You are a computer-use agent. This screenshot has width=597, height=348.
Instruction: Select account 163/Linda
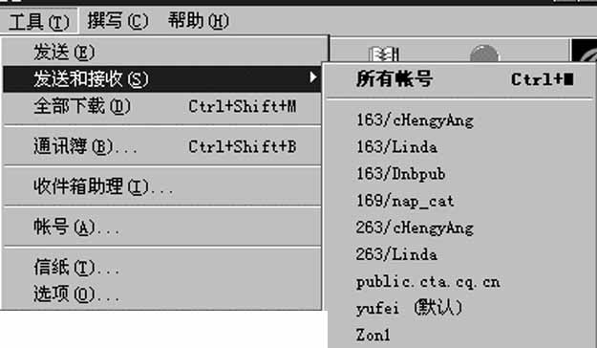(459, 147)
